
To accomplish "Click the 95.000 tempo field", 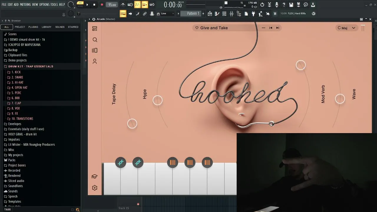I will click(x=112, y=5).
